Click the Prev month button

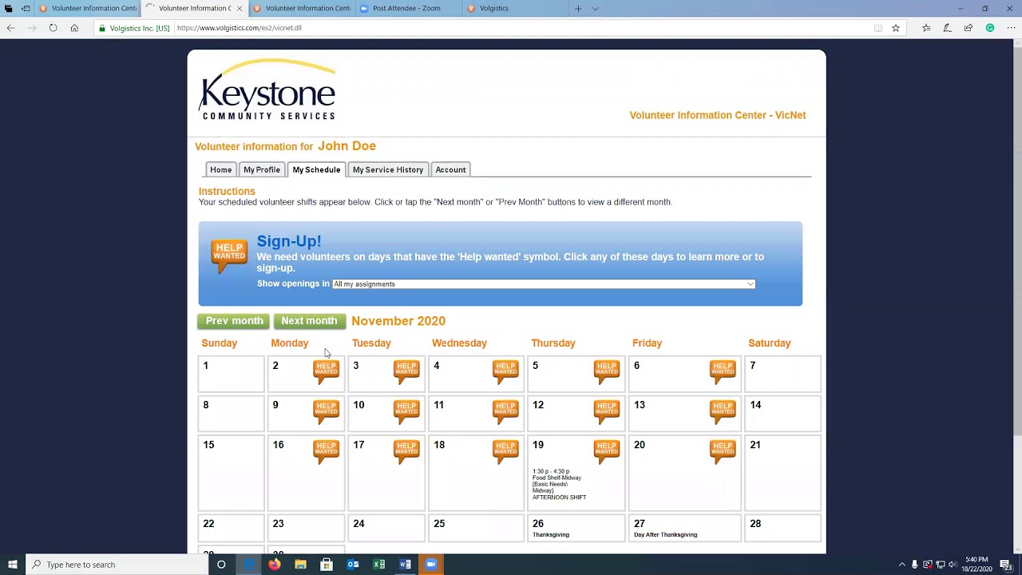pyautogui.click(x=234, y=321)
